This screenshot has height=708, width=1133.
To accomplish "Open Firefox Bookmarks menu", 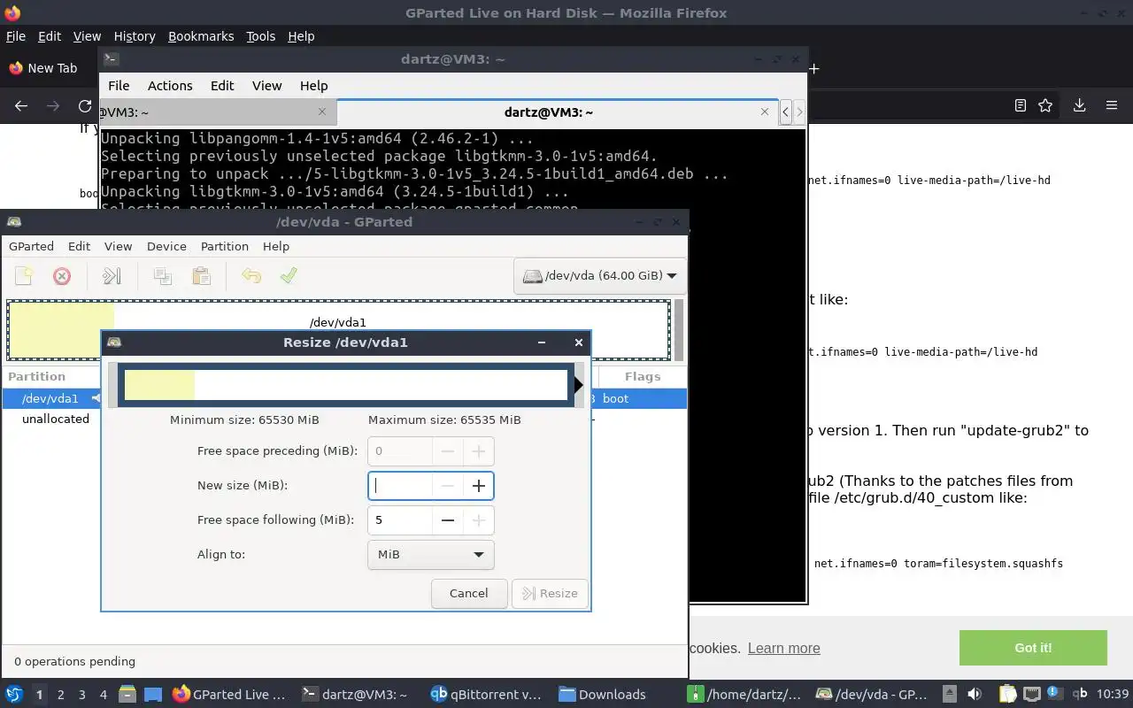I will [201, 36].
